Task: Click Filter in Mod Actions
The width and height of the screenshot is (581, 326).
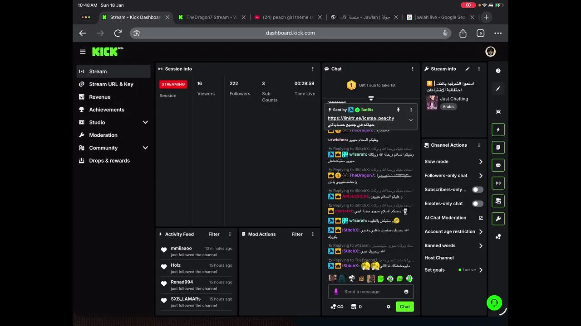Action: [x=297, y=234]
